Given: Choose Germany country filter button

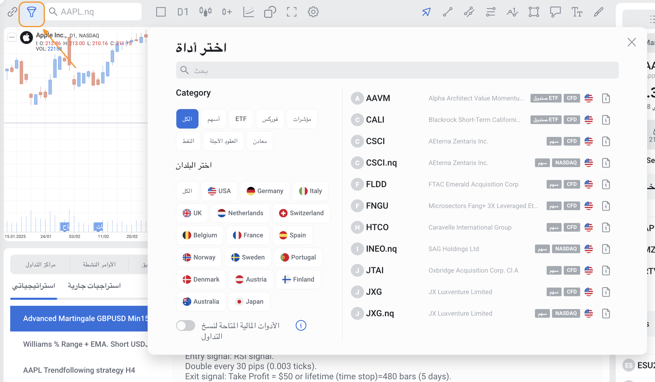Looking at the screenshot, I should click(265, 191).
